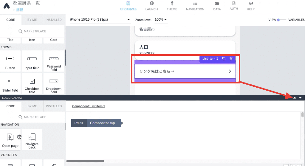The image size is (305, 166).
Task: Select CORE tab in UI component panel
Action: click(x=11, y=20)
